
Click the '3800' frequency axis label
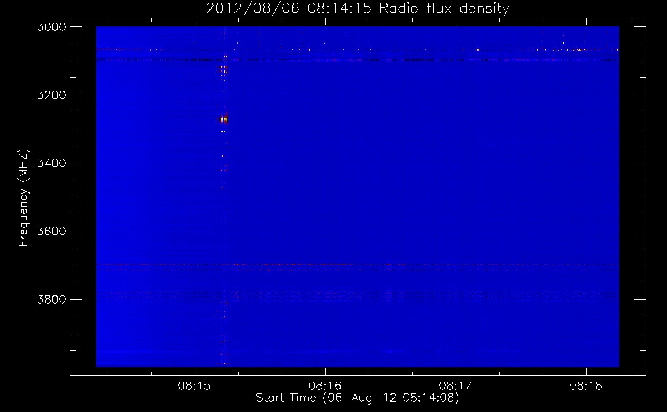[x=52, y=299]
